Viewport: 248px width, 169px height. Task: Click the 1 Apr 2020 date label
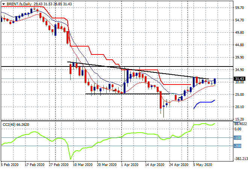click(130, 164)
